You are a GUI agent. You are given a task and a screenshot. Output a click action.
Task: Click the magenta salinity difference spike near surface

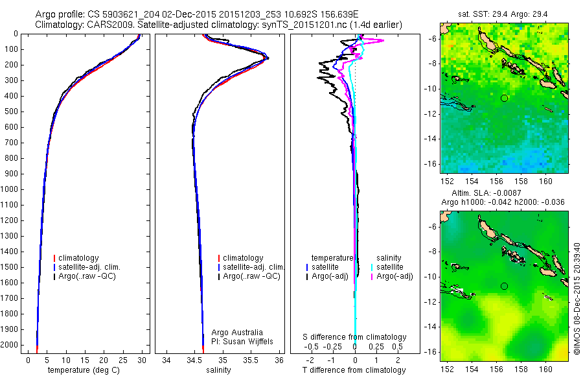click(381, 40)
